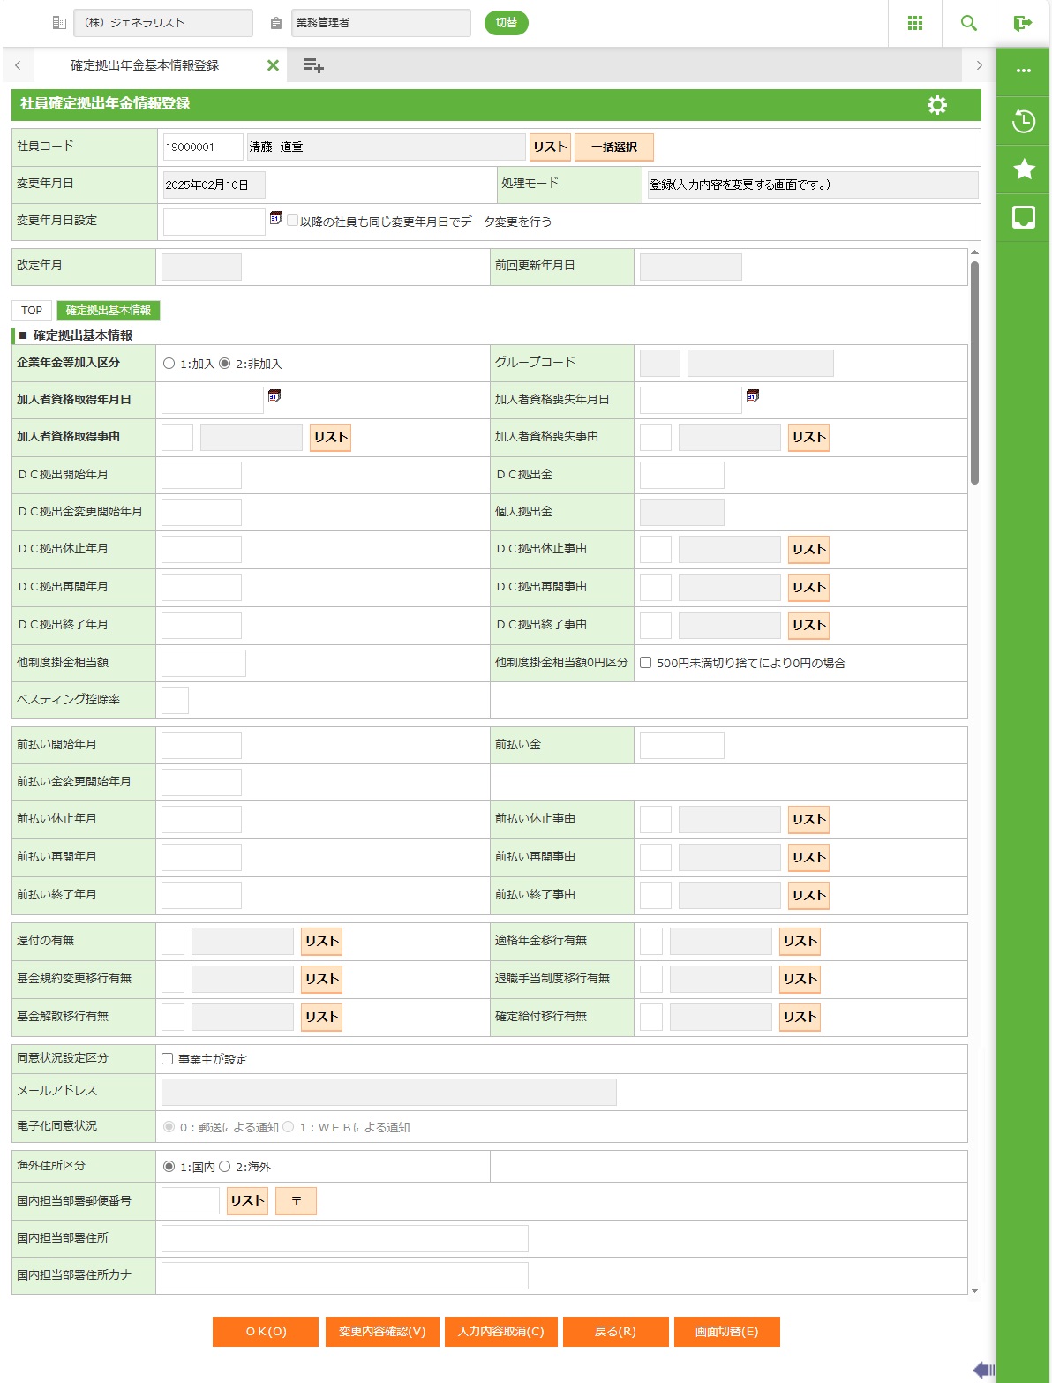1052x1383 pixels.
Task: Click the 画面切替(E) button
Action: point(726,1332)
